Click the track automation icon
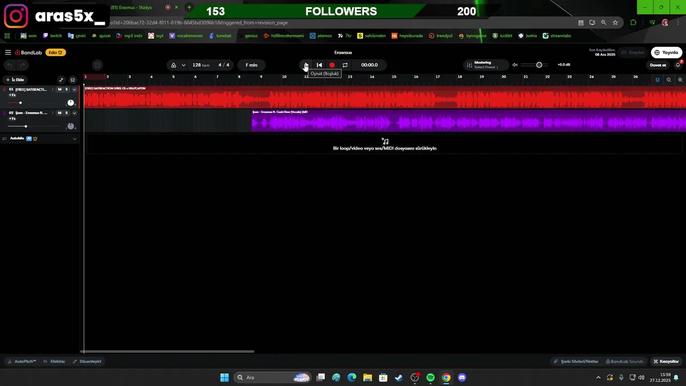Viewport: 686px width, 386px height. click(x=61, y=80)
